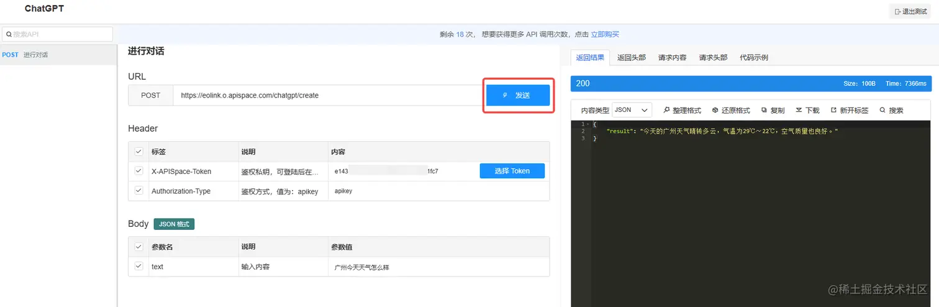Click the "result" line in the JSON response
Image resolution: width=939 pixels, height=307 pixels.
point(722,131)
